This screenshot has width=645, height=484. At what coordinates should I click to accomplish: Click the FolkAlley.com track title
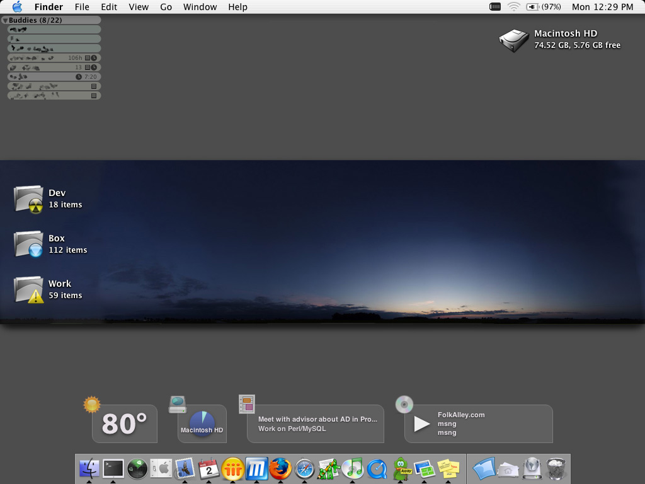coord(461,415)
